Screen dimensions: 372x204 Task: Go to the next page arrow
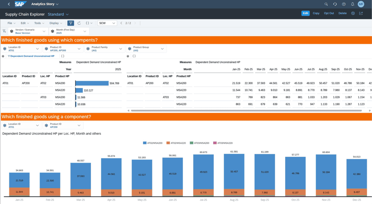pos(135,23)
